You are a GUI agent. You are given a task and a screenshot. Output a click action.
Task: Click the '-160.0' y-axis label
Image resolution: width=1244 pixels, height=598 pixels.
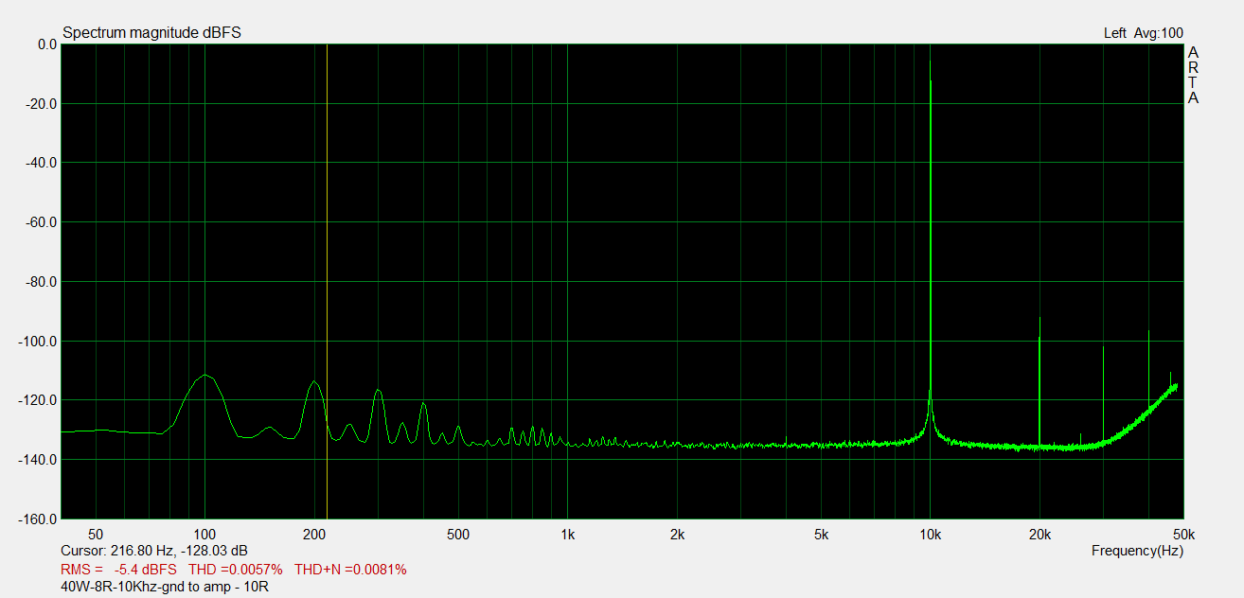(x=40, y=519)
